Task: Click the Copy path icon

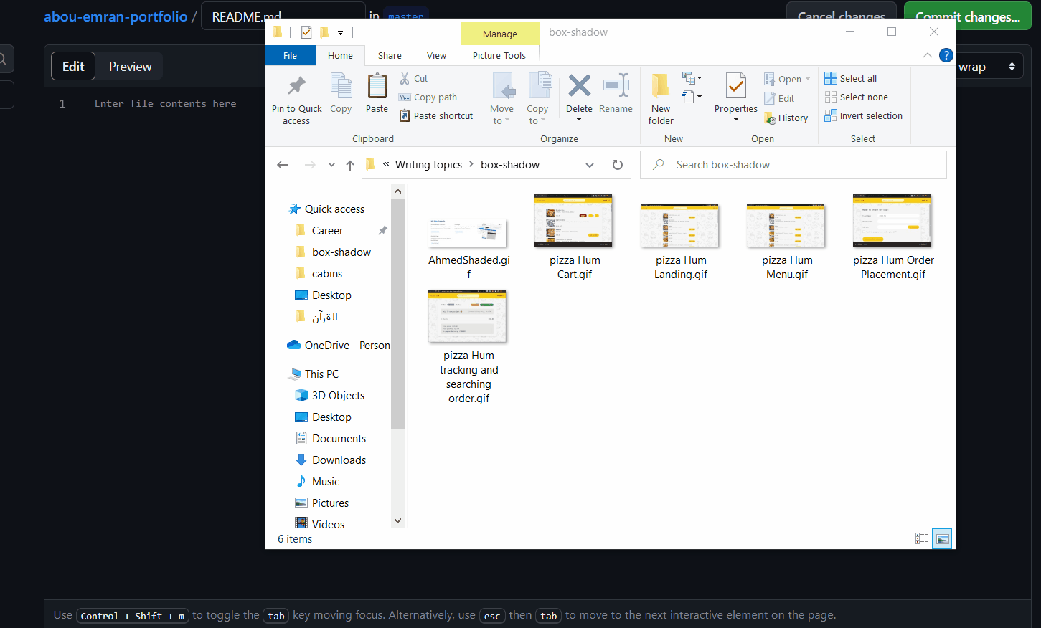Action: 428,97
